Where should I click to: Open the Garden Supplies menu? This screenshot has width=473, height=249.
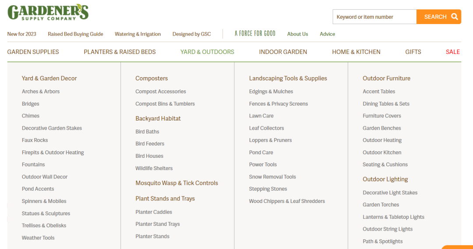(33, 52)
